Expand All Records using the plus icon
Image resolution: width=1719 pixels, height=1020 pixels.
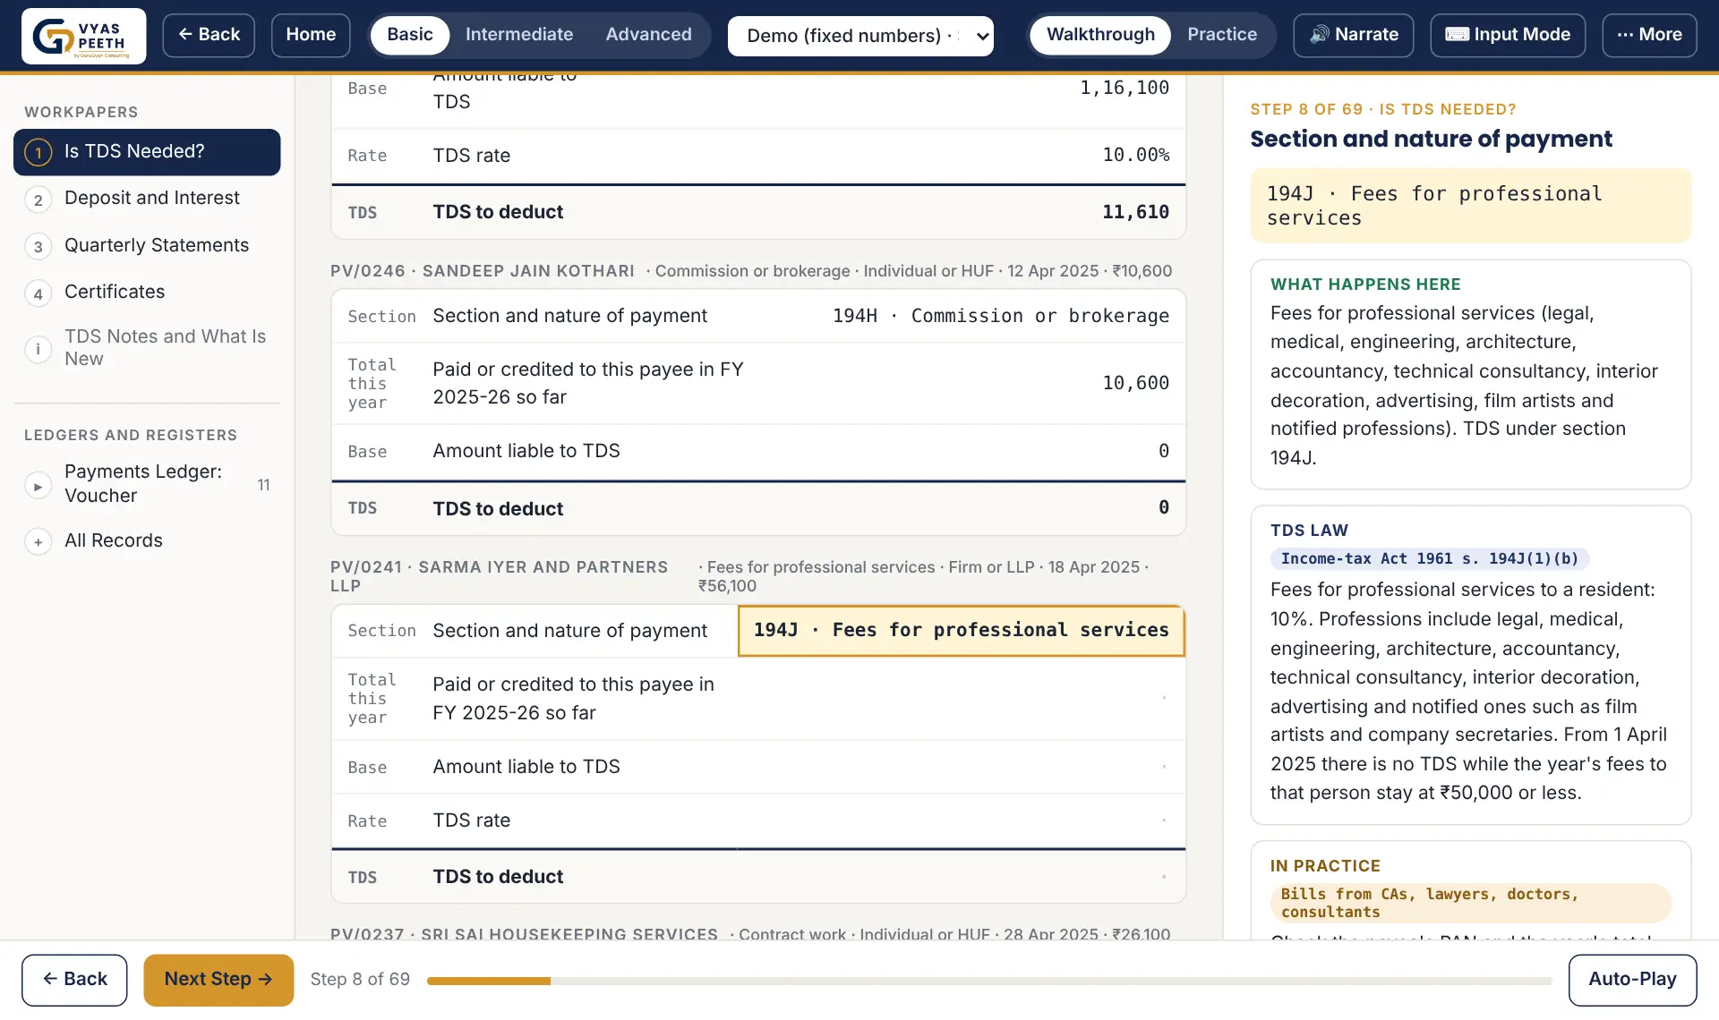tap(38, 542)
